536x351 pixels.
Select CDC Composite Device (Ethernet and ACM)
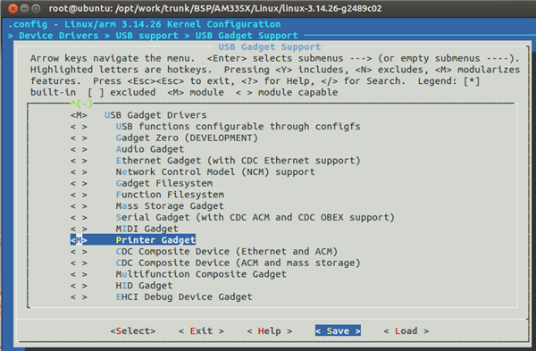click(227, 252)
